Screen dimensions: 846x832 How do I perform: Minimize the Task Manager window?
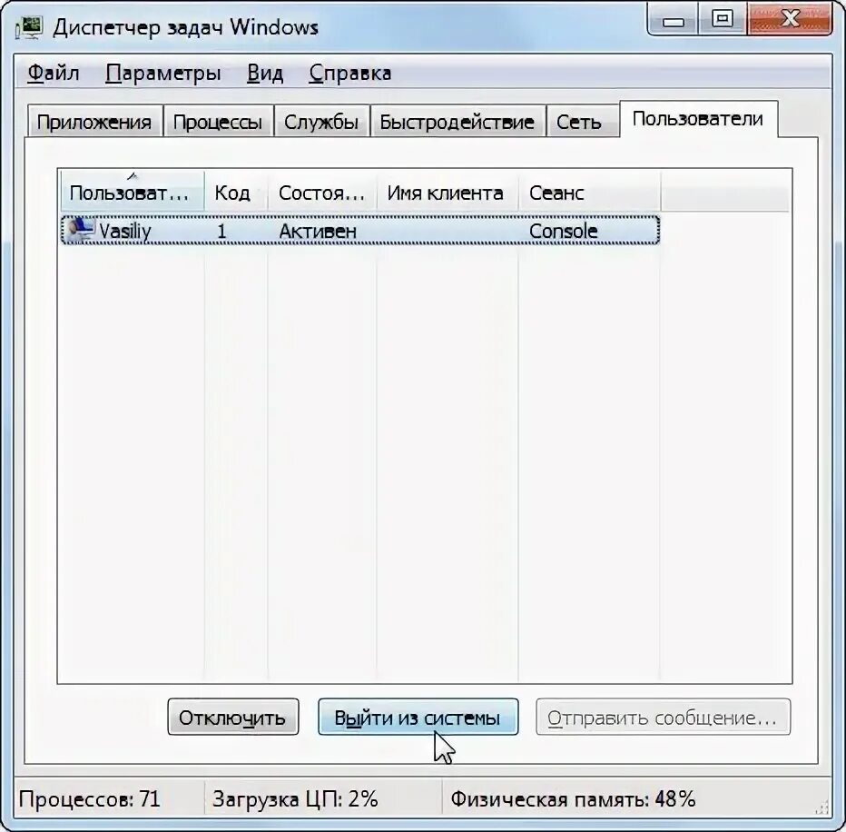pos(673,21)
